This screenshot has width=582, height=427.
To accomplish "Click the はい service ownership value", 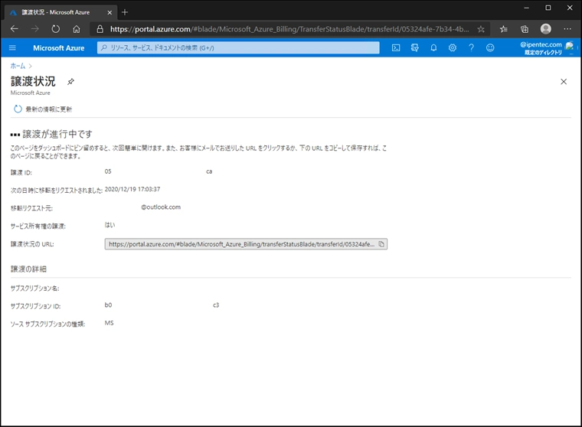I will click(110, 225).
